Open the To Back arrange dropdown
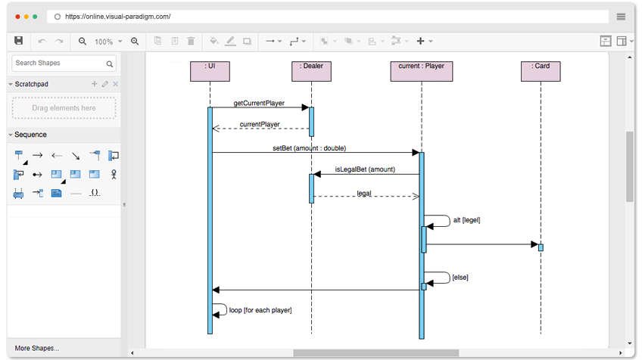 [352, 42]
